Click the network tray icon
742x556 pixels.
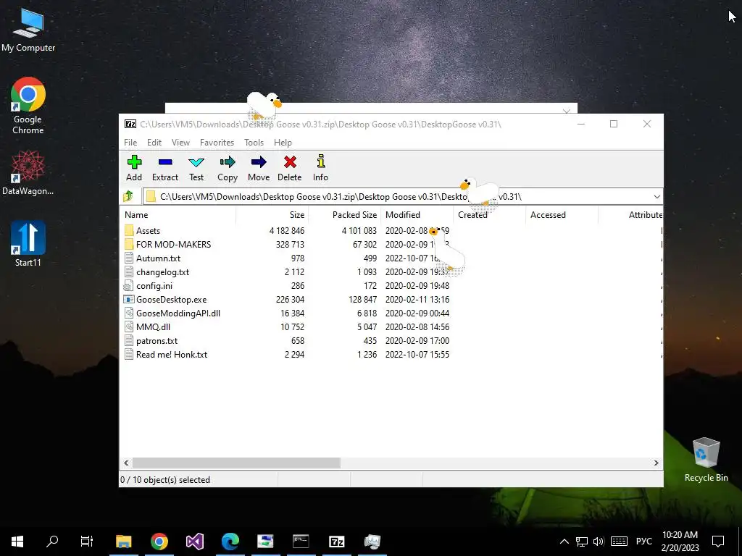pos(582,542)
